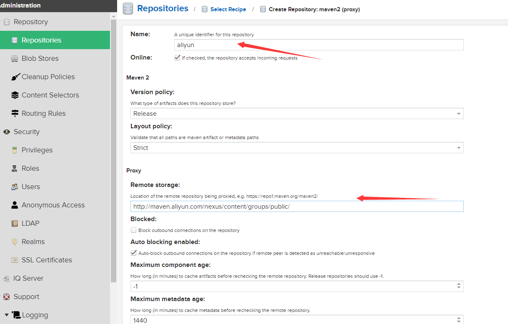Click the Maximum component age field
Viewport: 508px width, 324px height.
tap(293, 286)
